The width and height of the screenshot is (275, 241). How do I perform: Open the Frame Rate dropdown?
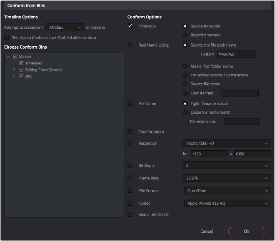click(227, 178)
